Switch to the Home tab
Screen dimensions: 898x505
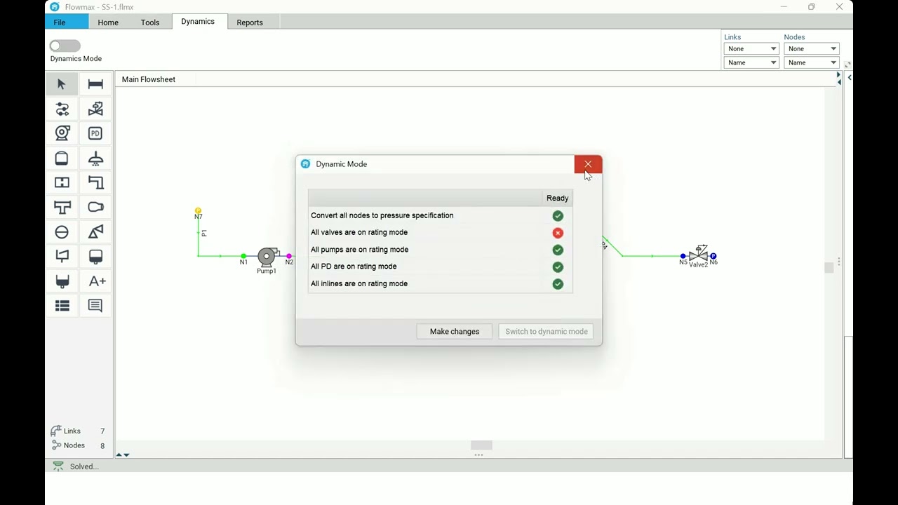pyautogui.click(x=108, y=22)
